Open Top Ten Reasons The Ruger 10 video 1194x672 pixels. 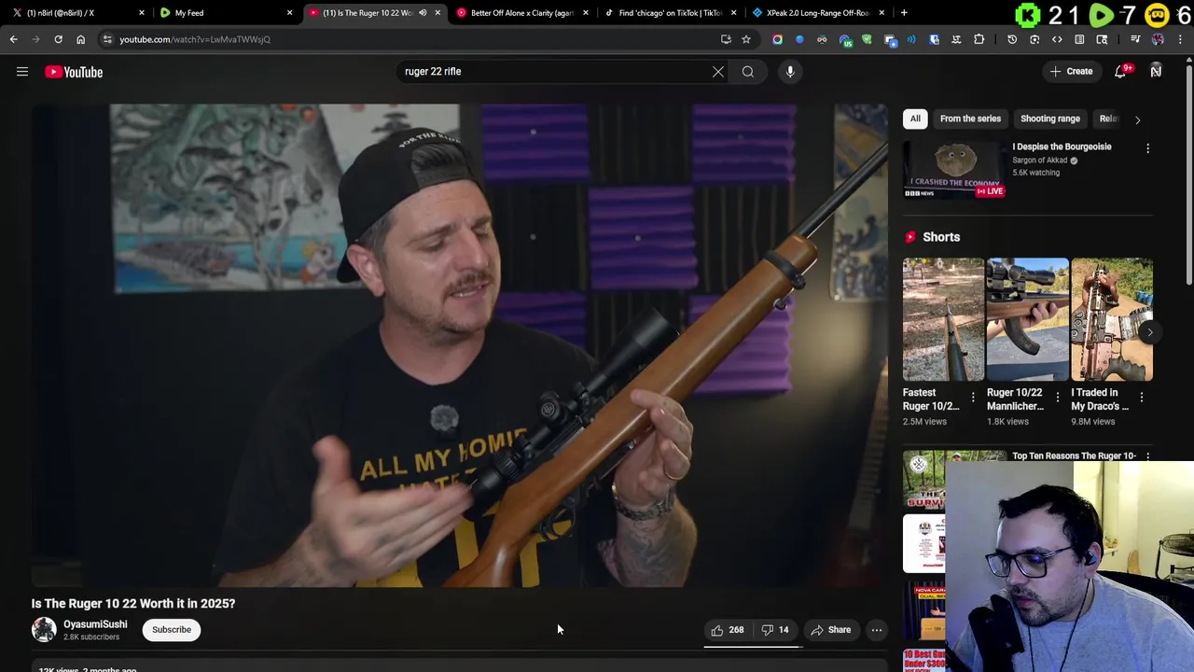tap(1074, 455)
